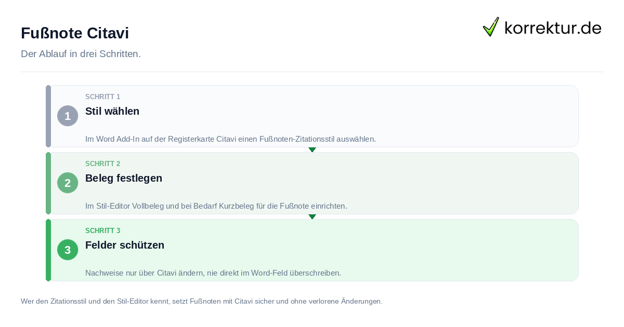Click the korrektur.de logo
624x327 pixels.
(542, 27)
